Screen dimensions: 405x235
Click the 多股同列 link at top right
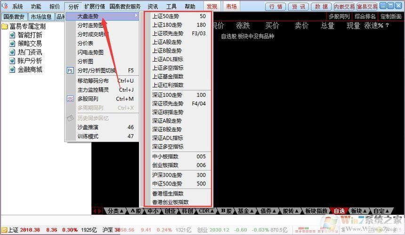(x=339, y=16)
